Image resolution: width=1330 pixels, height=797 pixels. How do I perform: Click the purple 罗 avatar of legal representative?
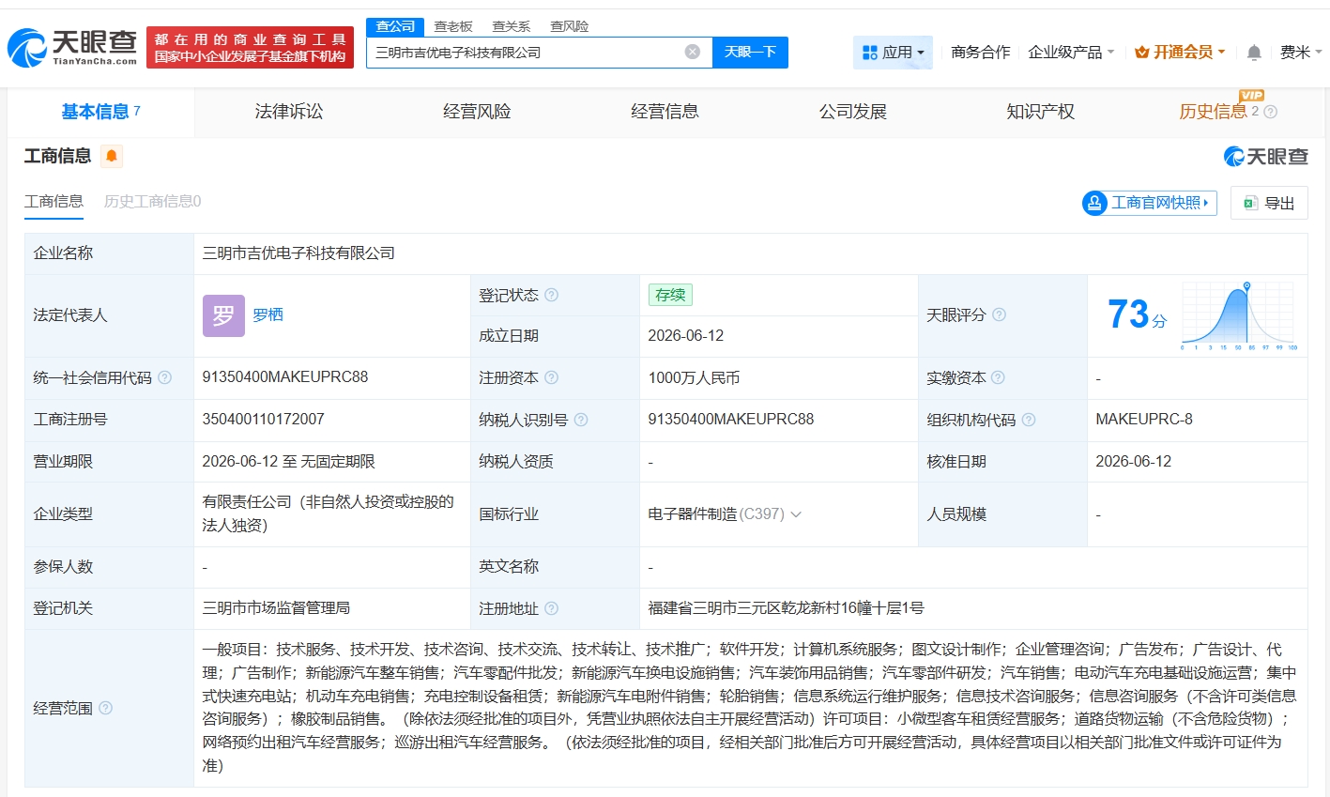tap(223, 315)
